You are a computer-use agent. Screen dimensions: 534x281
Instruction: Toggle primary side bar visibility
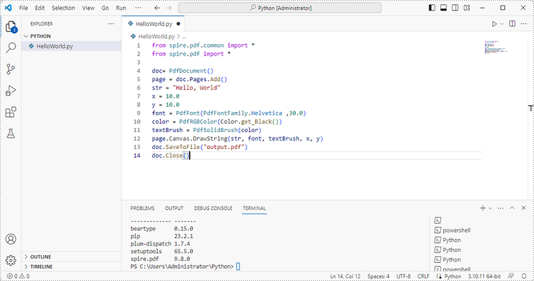432,8
